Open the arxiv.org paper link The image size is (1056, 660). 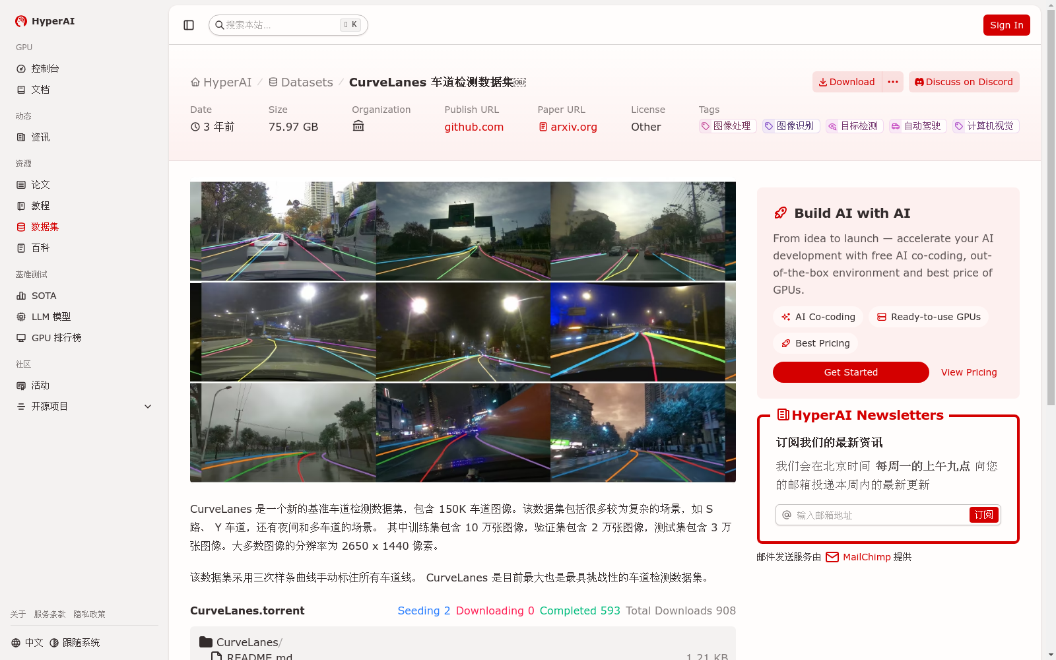(568, 127)
